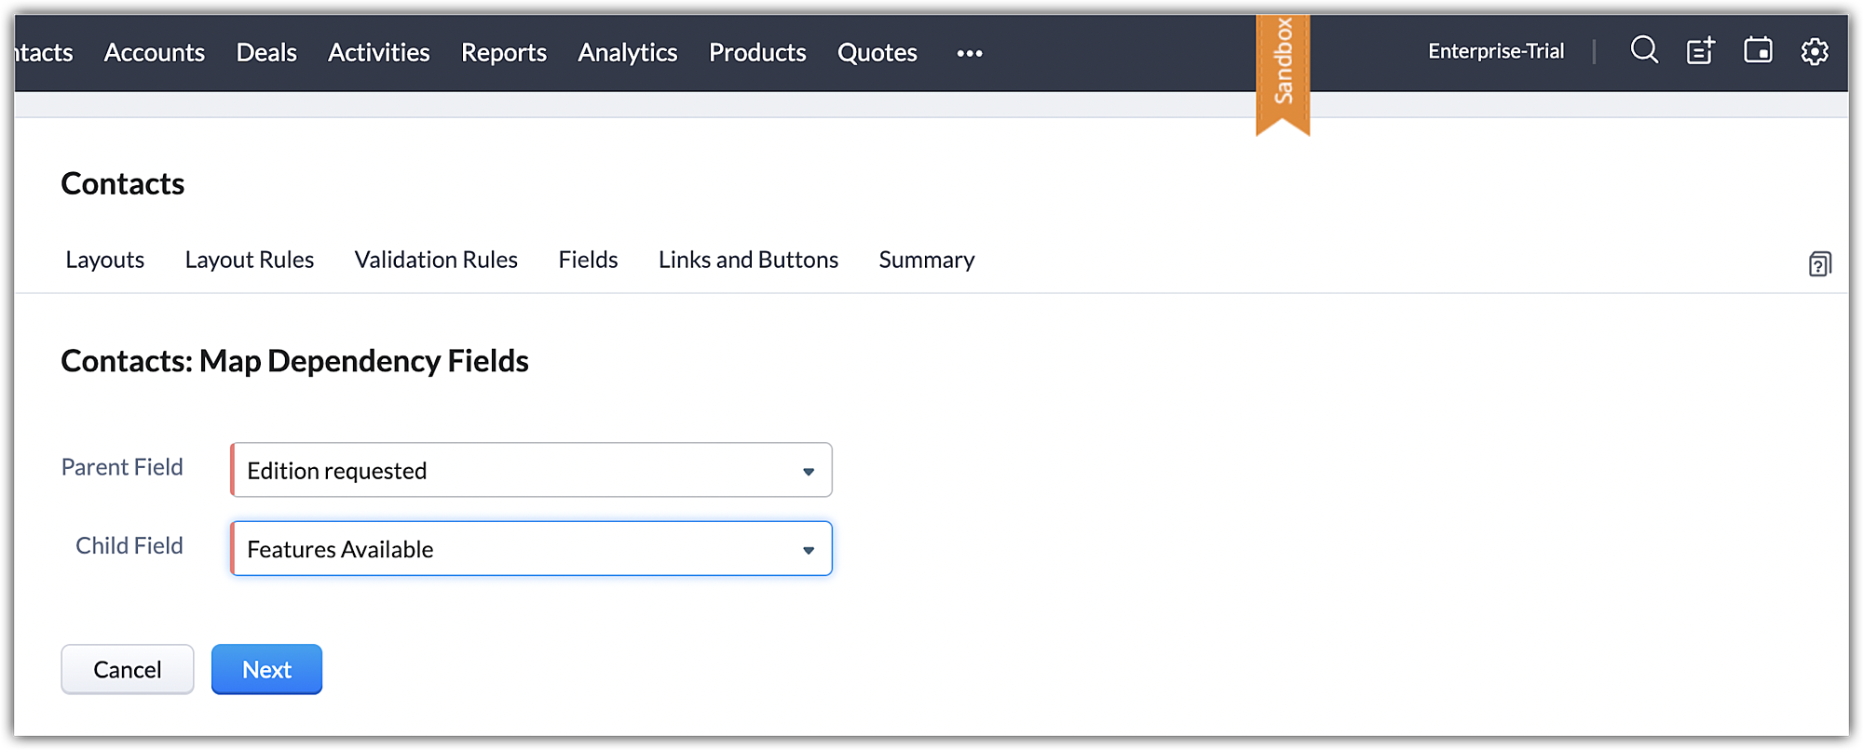Click the help page icon
Screen dimensions: 1863x750
pyautogui.click(x=1819, y=264)
